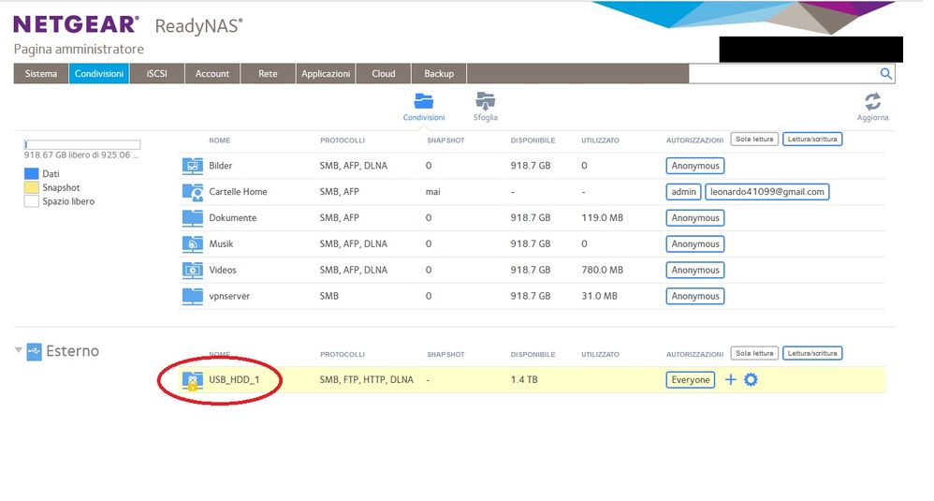Click the 918.67 GB libero storage text
This screenshot has width=934, height=501.
pyautogui.click(x=81, y=155)
